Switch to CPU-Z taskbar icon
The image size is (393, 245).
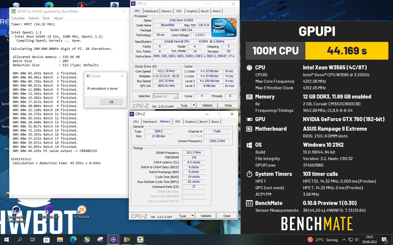tap(114, 240)
